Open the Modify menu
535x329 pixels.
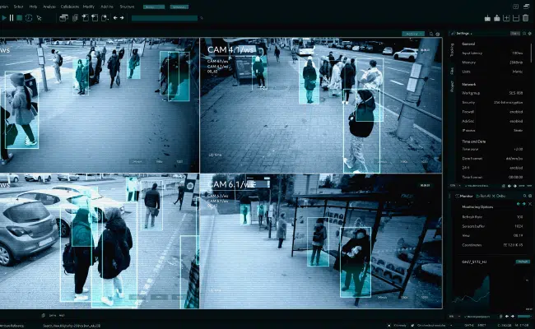click(x=89, y=7)
